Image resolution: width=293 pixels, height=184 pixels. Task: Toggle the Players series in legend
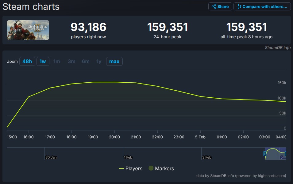pos(131,168)
